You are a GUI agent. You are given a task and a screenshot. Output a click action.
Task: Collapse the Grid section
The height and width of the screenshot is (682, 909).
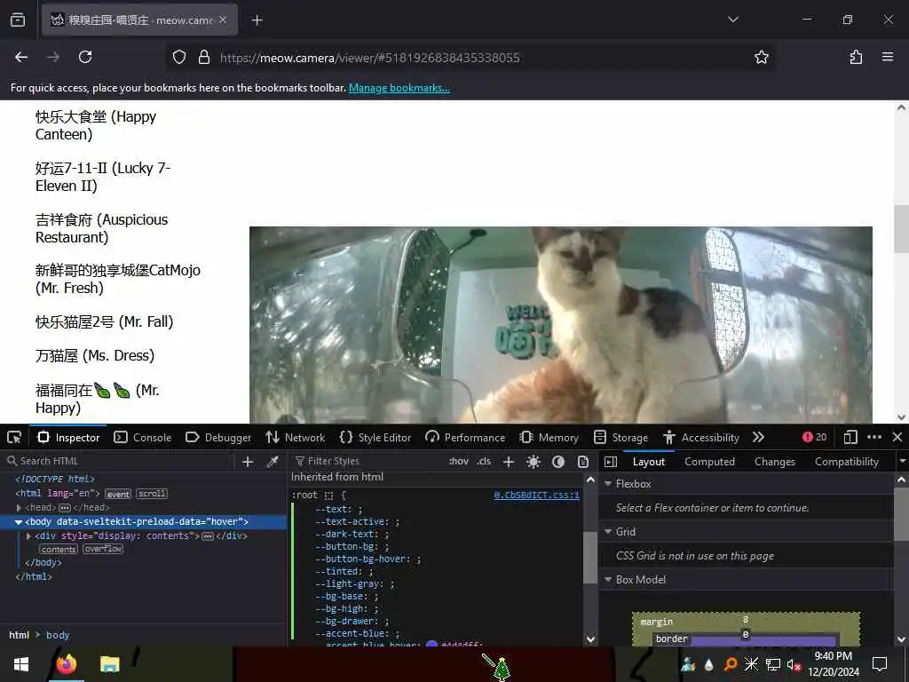coord(608,532)
